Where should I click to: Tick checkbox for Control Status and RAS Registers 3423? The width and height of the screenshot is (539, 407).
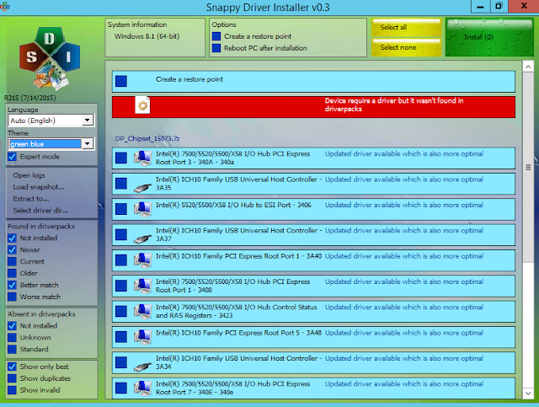[121, 311]
